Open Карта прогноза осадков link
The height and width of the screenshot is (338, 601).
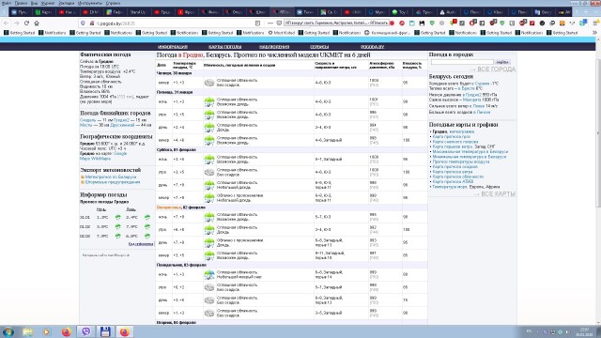pos(455,167)
